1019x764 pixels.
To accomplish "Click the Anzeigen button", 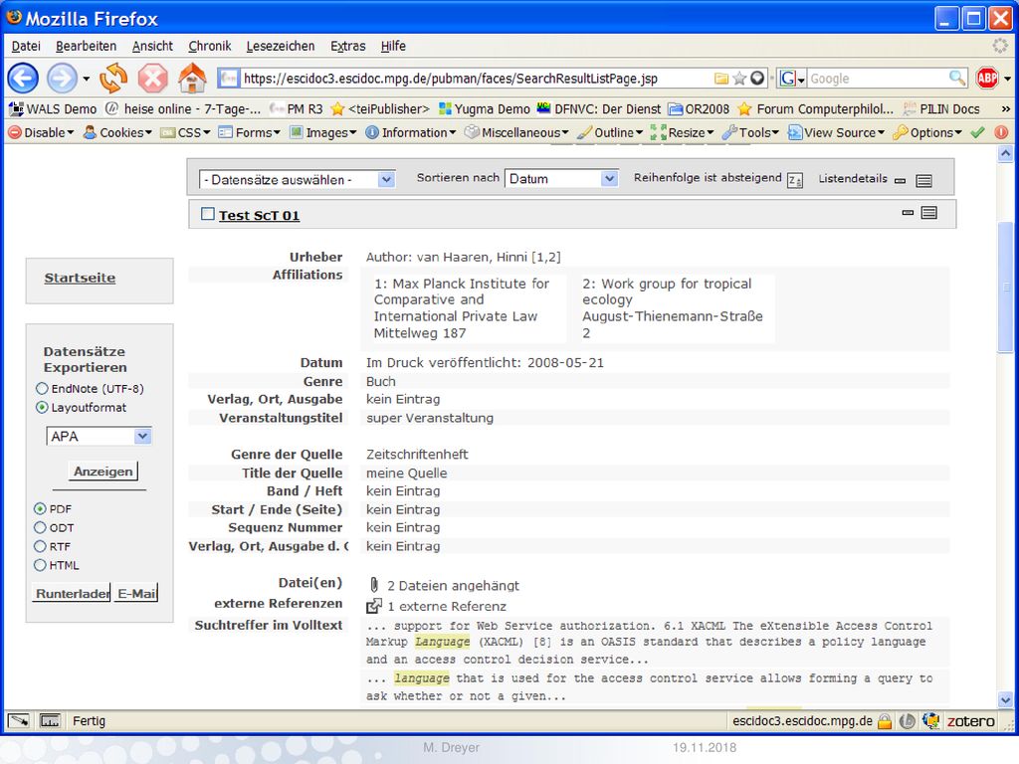I will click(102, 471).
